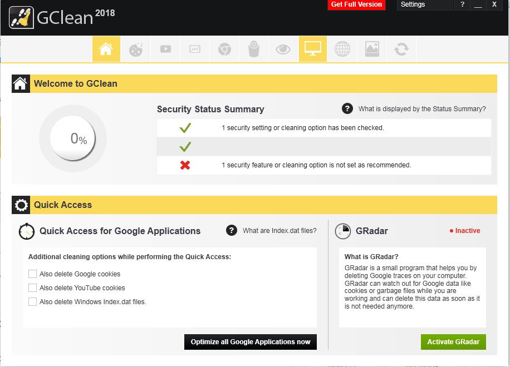Open the Home tab icon
This screenshot has width=510, height=367.
click(106, 49)
